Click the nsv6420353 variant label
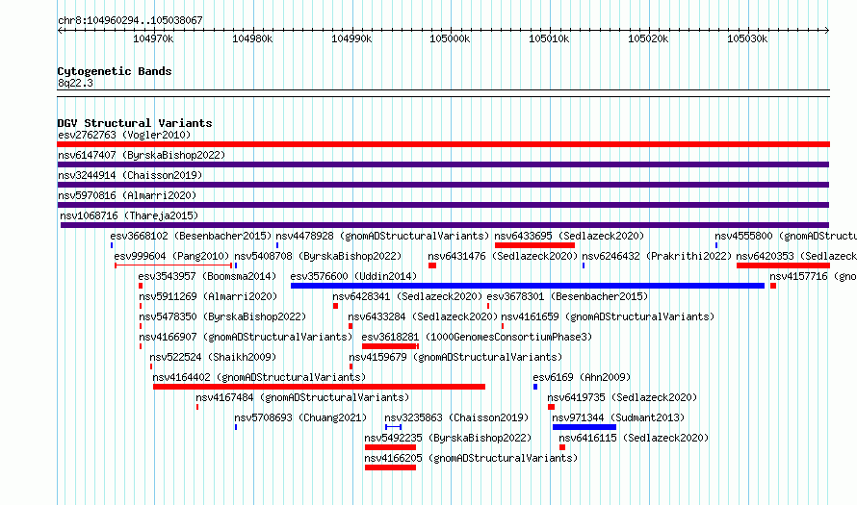857x505 pixels. tap(796, 256)
